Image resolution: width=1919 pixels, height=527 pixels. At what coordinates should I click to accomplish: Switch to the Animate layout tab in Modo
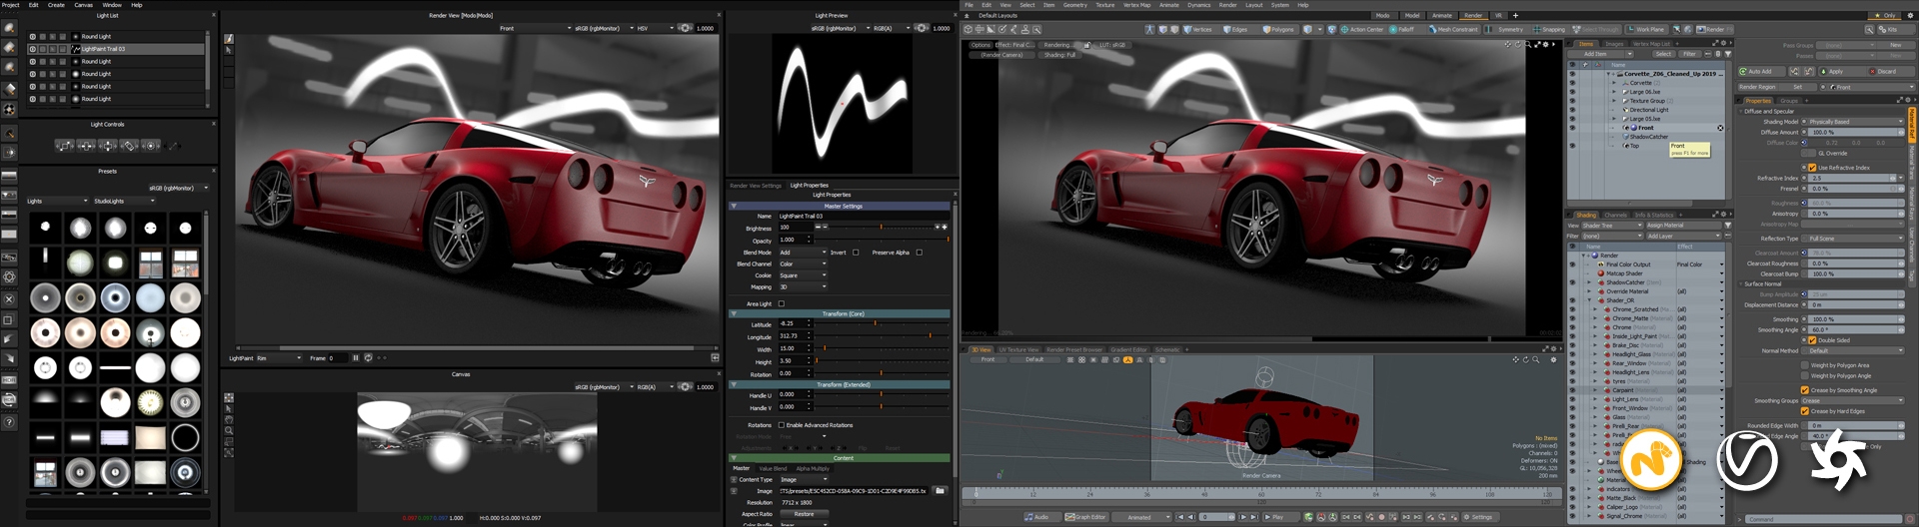(x=1442, y=16)
